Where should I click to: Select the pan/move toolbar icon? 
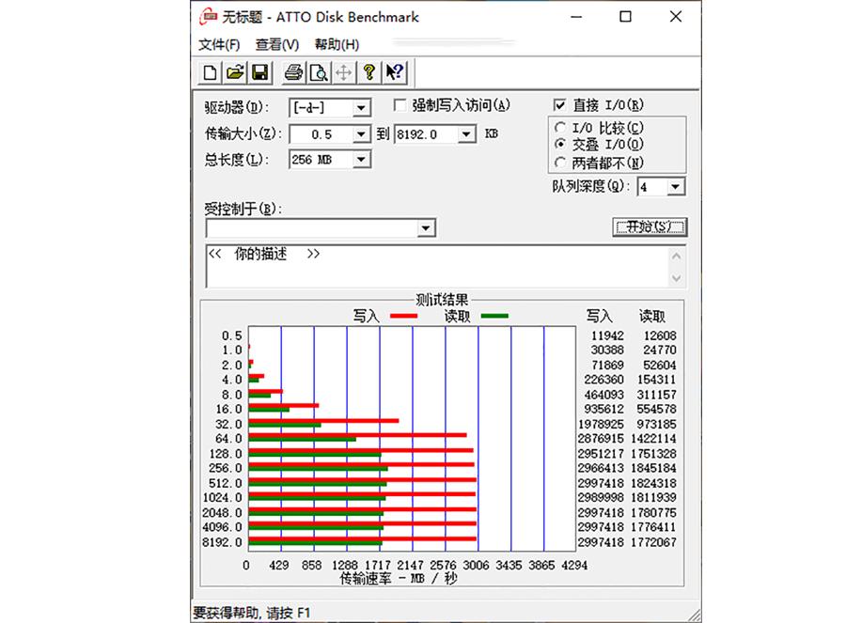click(344, 72)
